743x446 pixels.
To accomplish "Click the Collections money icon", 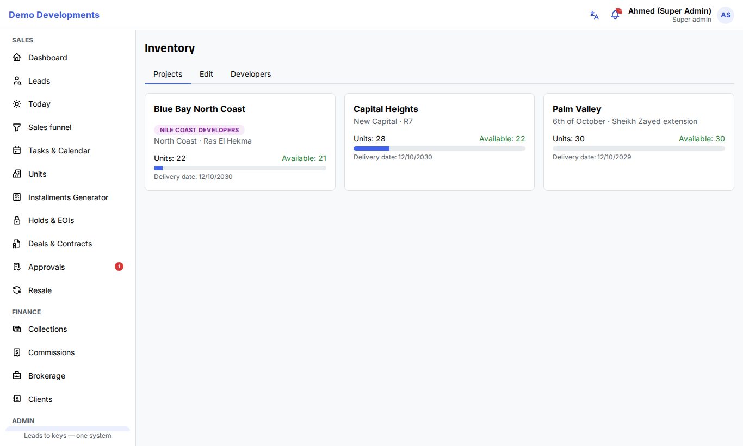I will pyautogui.click(x=17, y=329).
